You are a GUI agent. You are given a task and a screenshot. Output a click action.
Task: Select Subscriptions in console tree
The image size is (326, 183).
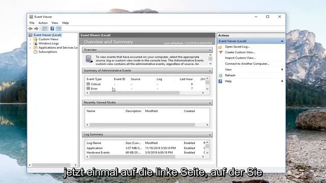47,52
